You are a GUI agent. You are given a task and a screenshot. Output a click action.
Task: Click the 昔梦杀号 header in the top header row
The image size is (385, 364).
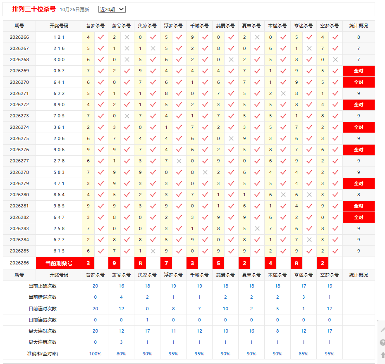click(95, 26)
